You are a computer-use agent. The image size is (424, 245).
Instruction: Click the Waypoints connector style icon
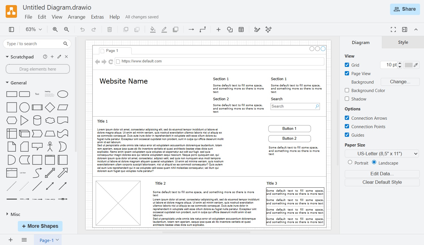(203, 29)
